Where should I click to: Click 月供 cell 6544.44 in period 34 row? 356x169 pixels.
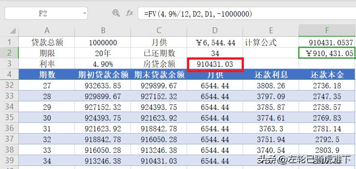pos(215,161)
